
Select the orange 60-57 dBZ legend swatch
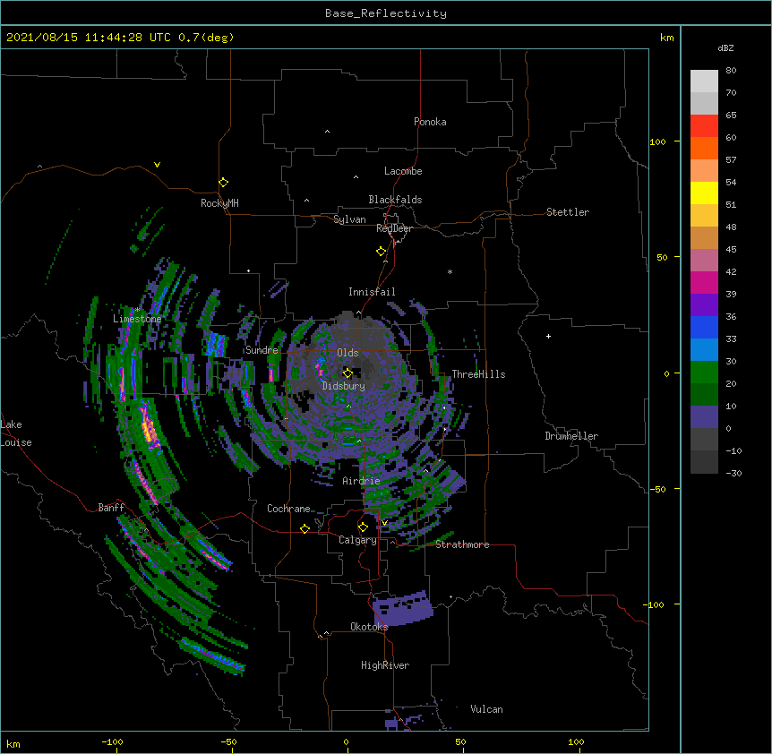704,148
